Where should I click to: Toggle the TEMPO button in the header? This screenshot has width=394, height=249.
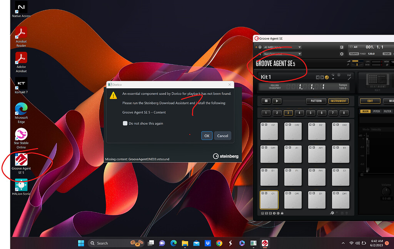[x=354, y=54]
